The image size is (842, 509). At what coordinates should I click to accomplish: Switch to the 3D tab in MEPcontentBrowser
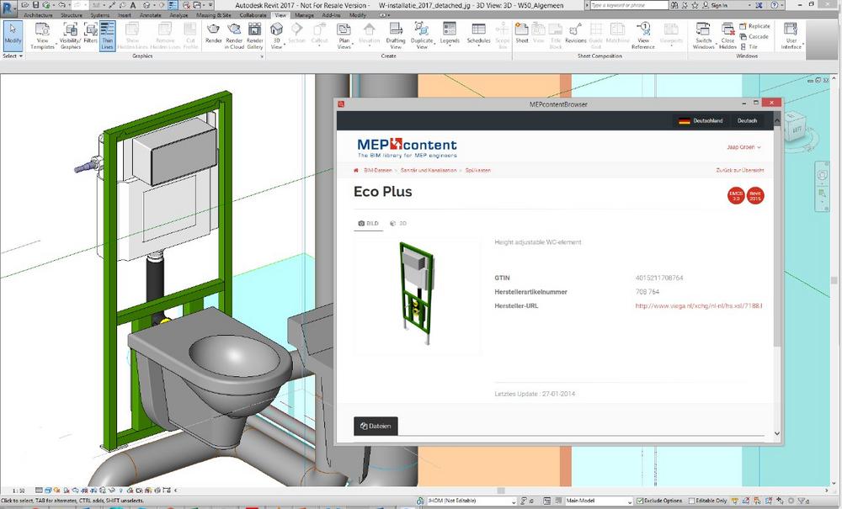[x=398, y=224]
